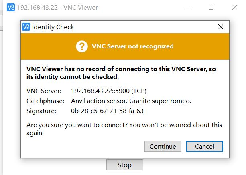Screen dimensions: 246x175
Task: Click the catchphrase text Anvil action sensor
Action: (x=99, y=101)
